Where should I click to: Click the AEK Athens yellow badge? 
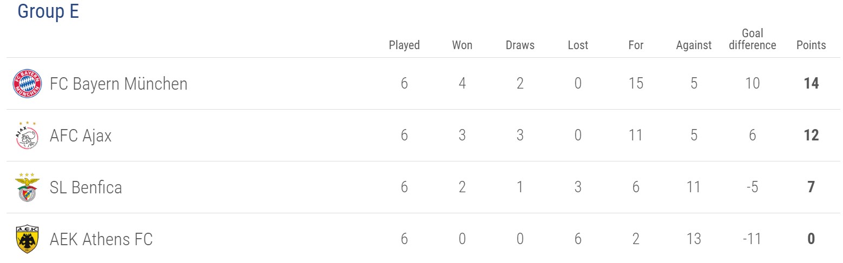click(27, 239)
